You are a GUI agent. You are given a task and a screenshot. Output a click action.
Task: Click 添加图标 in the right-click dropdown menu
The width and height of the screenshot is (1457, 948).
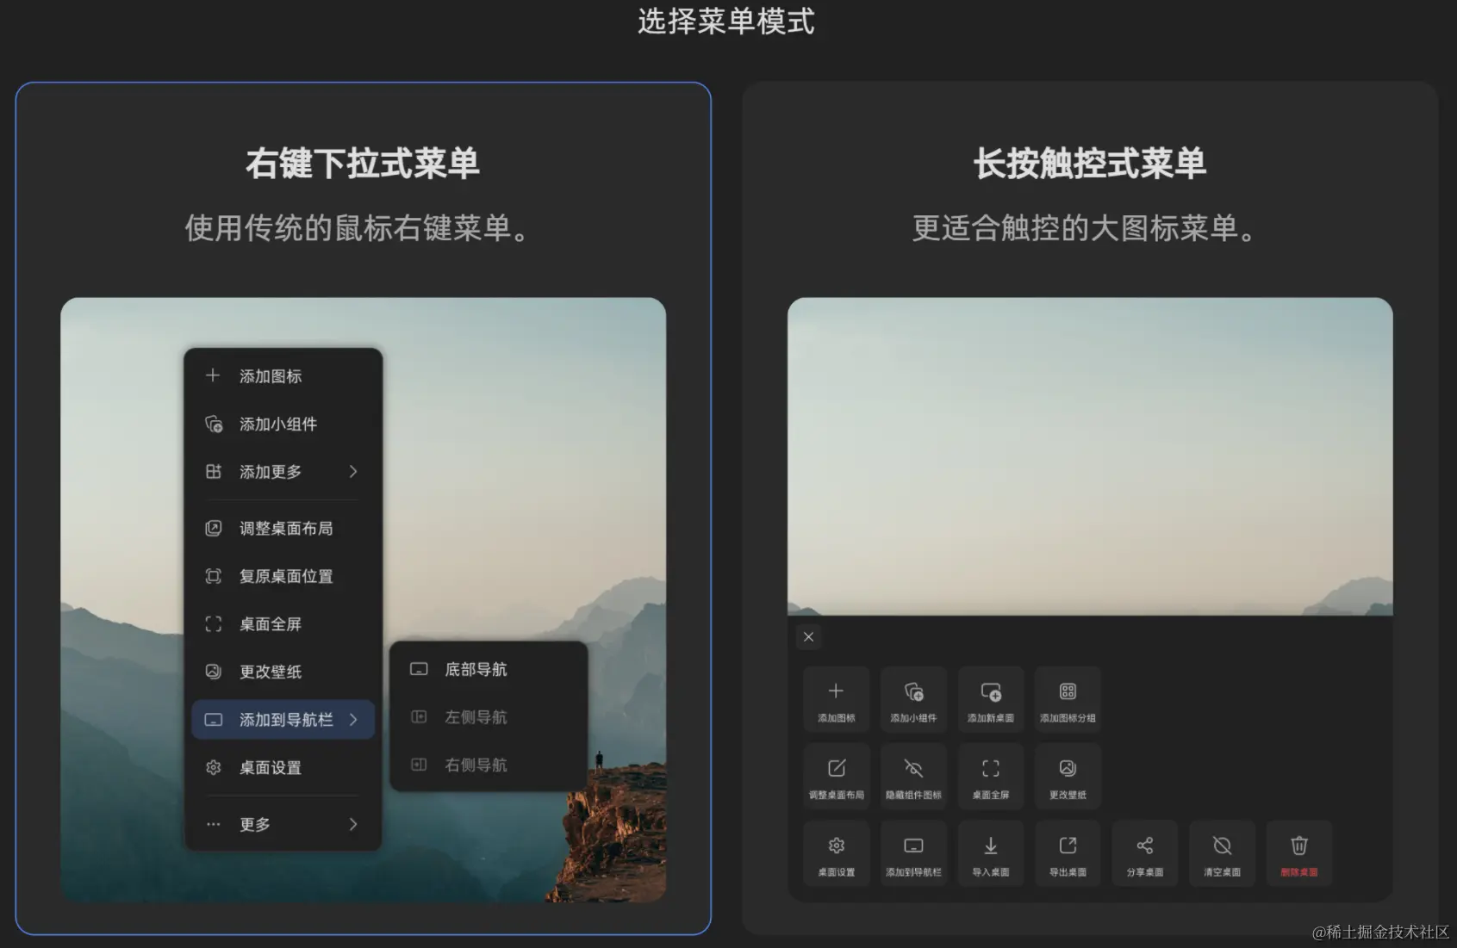click(283, 376)
